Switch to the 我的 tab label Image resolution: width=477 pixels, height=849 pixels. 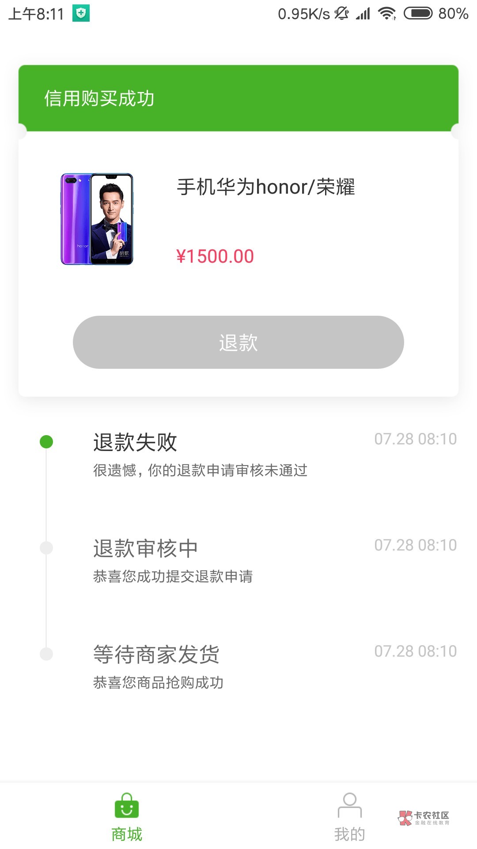click(349, 834)
